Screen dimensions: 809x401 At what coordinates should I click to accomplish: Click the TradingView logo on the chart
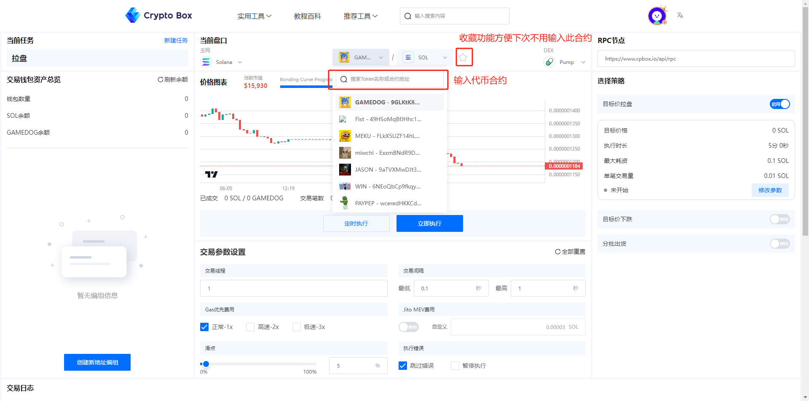click(x=211, y=174)
